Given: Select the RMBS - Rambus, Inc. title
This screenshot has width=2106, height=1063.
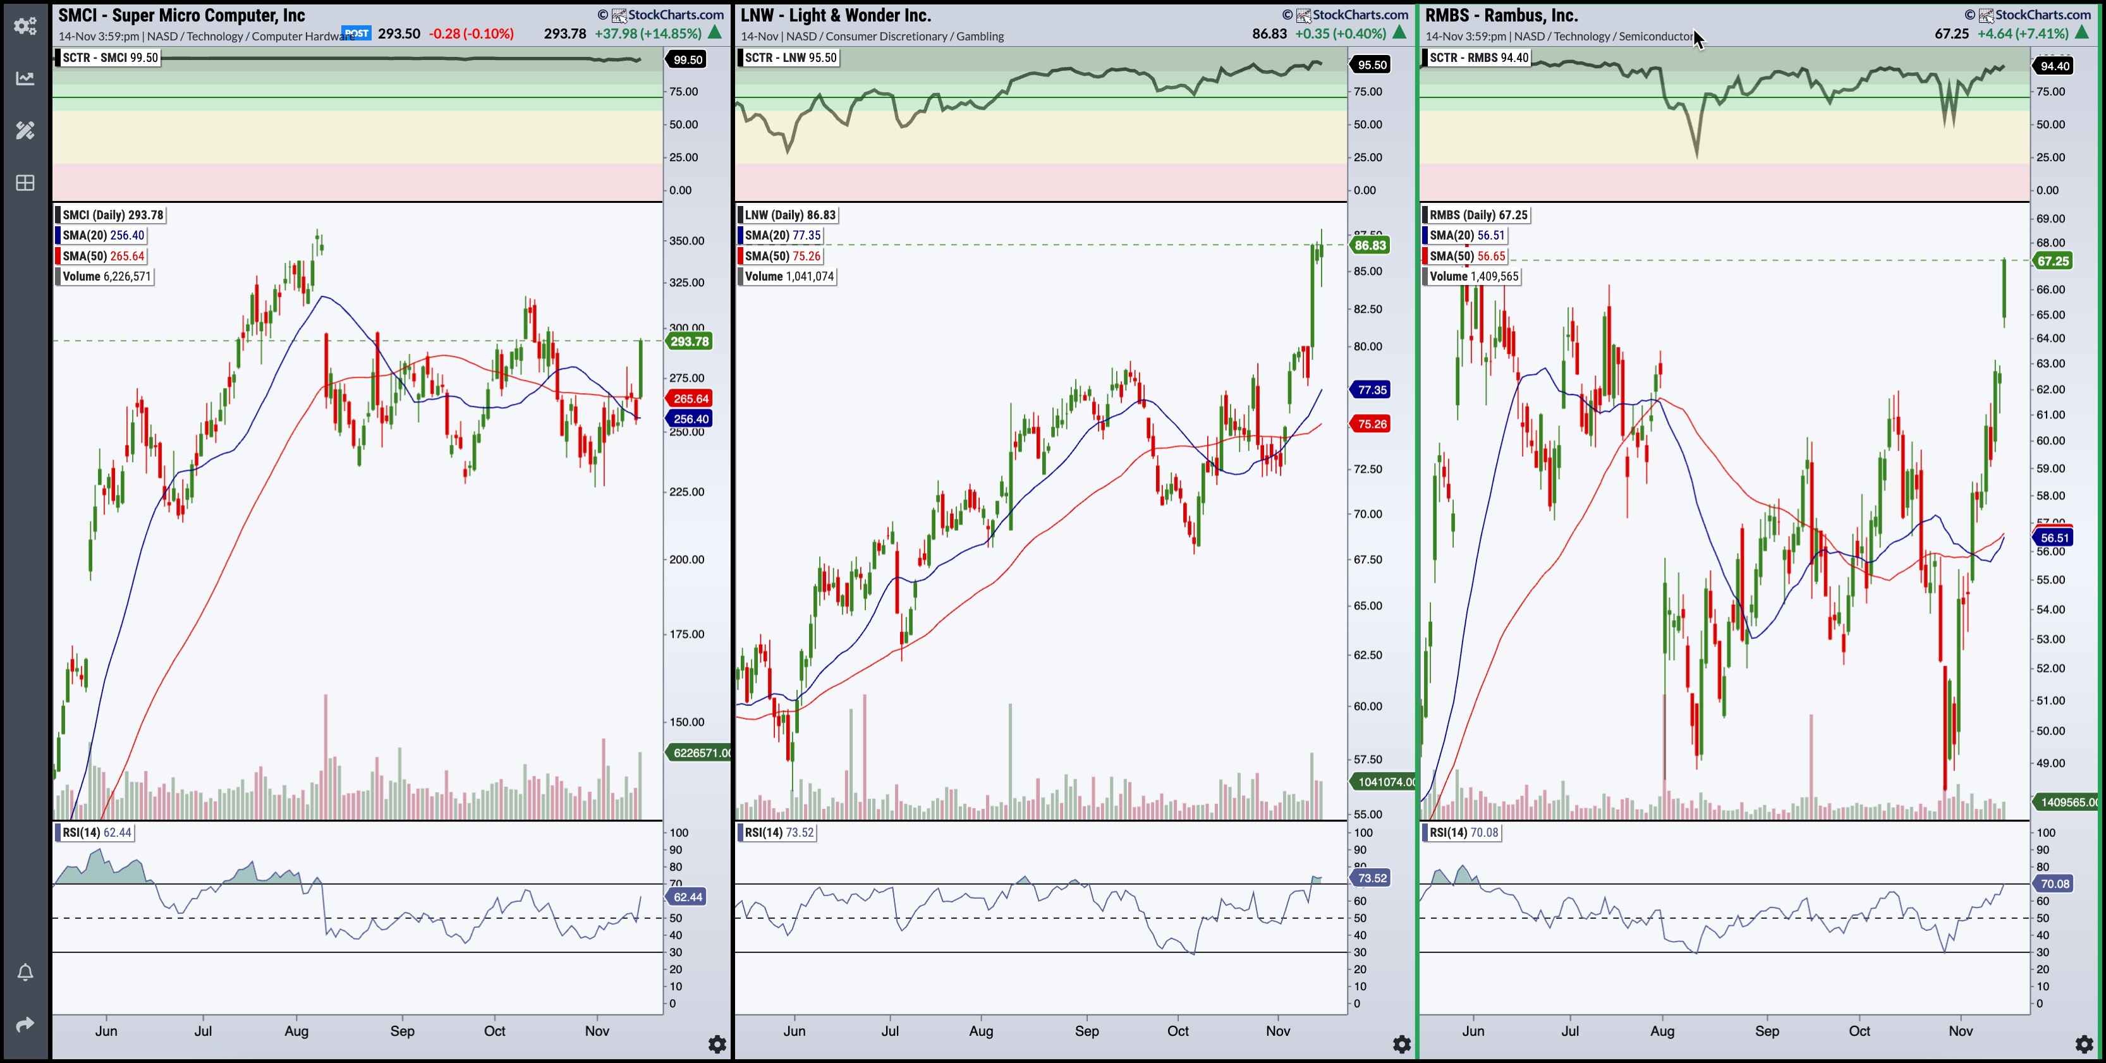Looking at the screenshot, I should coord(1501,15).
